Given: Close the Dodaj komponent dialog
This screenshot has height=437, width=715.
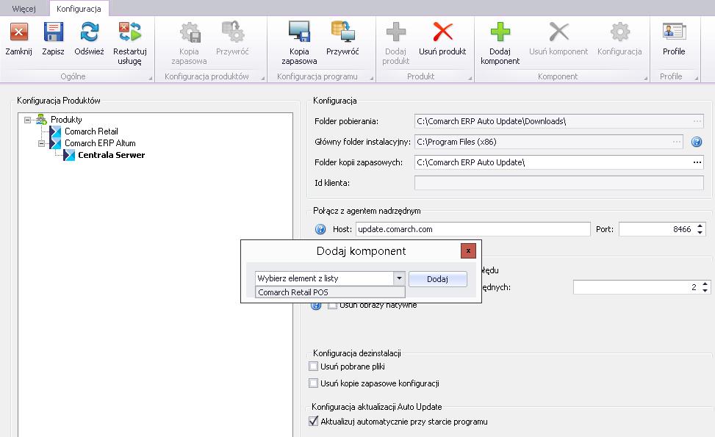Looking at the screenshot, I should tap(468, 250).
